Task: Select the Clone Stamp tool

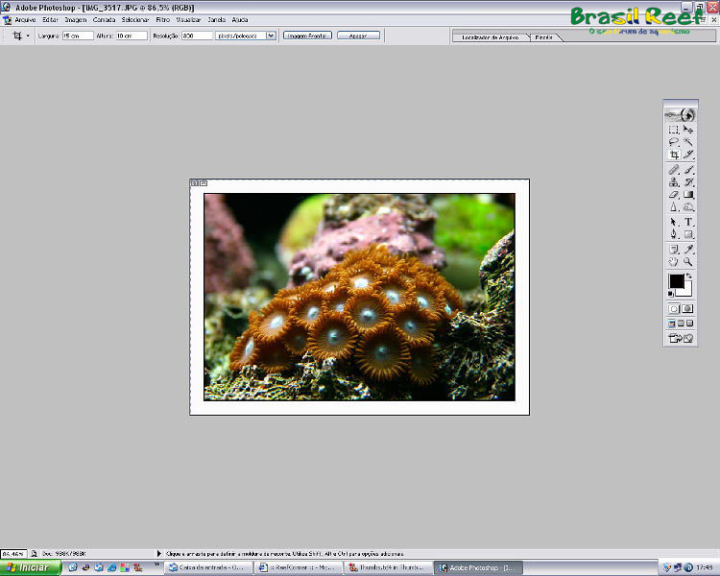Action: (x=674, y=181)
